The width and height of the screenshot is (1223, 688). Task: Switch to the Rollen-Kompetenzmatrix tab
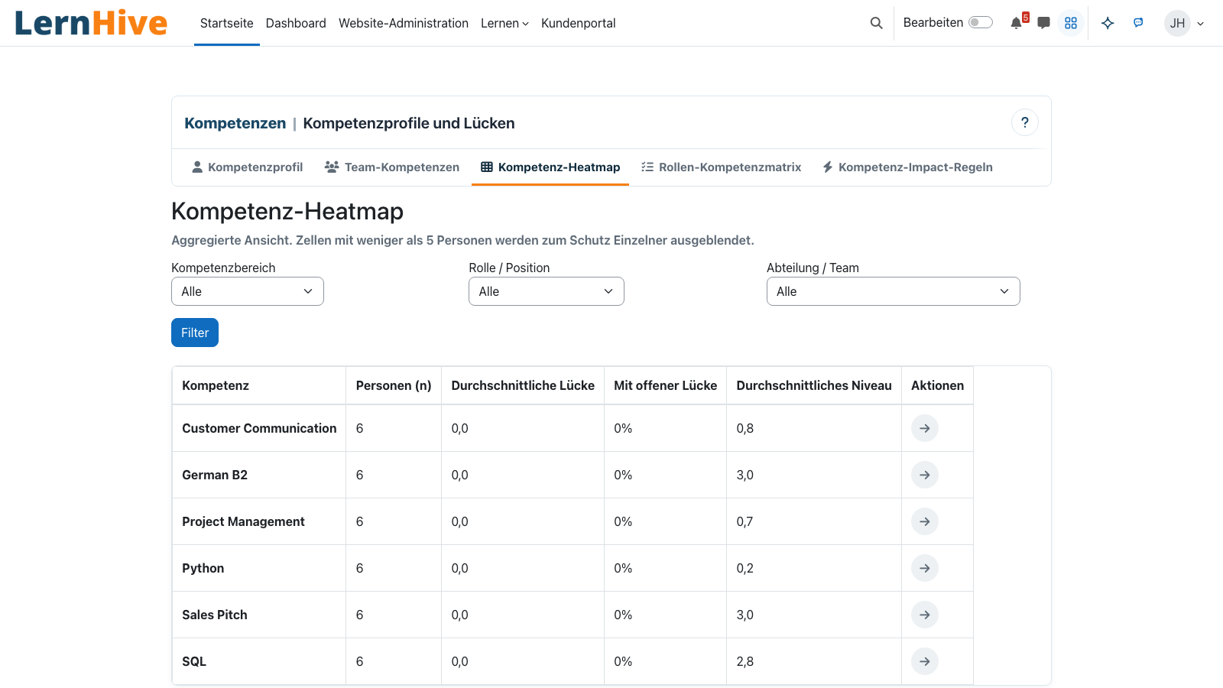click(x=722, y=167)
